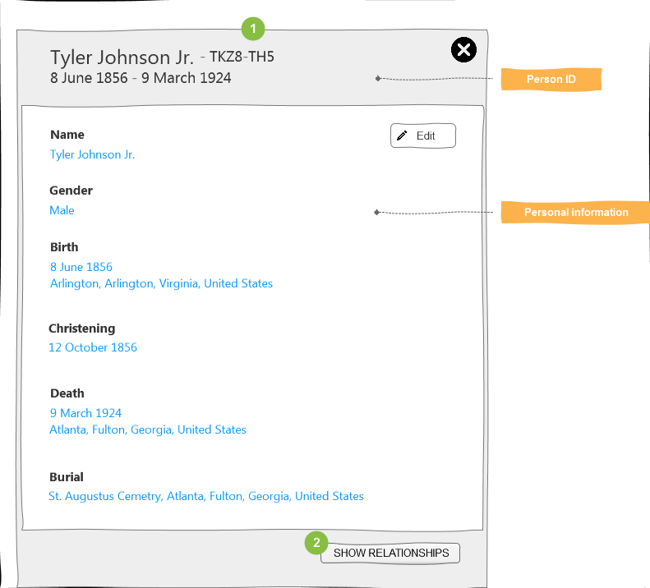This screenshot has width=650, height=588.
Task: Close the person details dialog
Action: [463, 51]
